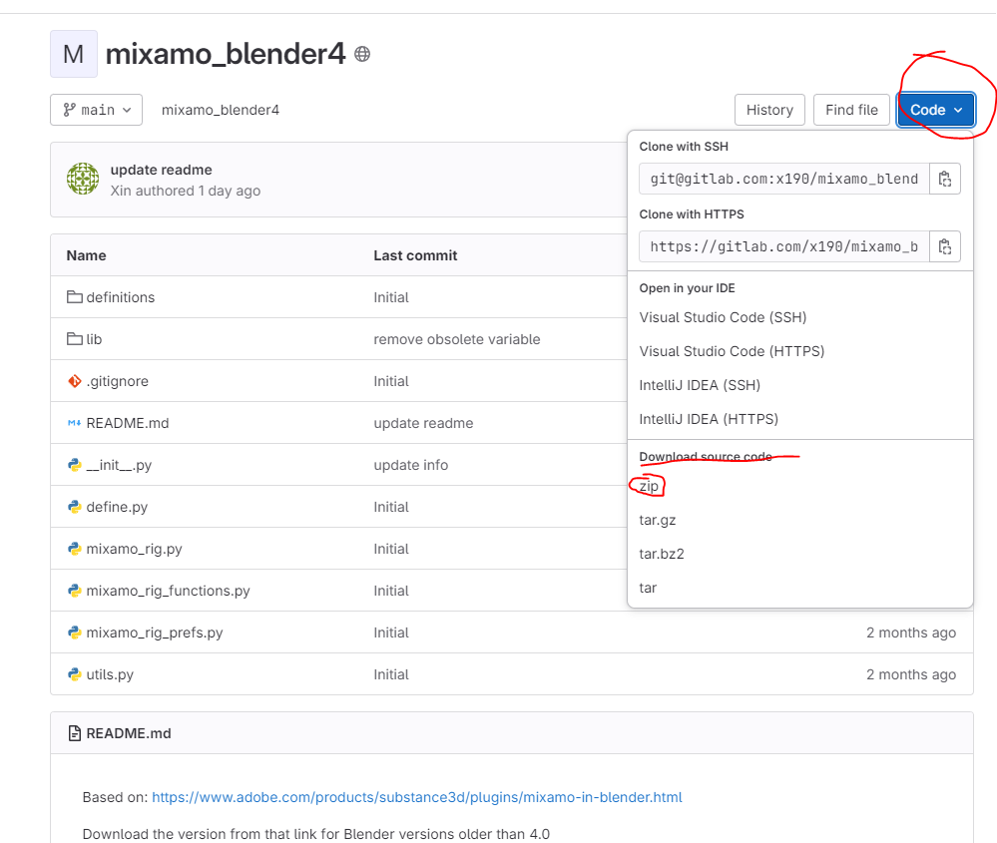This screenshot has height=843, width=997.
Task: Click '2 months ago' in mixamo_rig_prefs.py row
Action: pyautogui.click(x=910, y=632)
